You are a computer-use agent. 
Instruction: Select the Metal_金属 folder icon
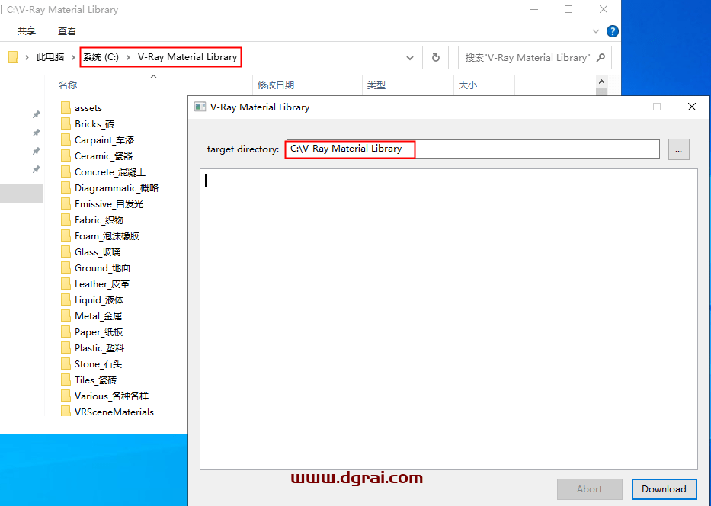[66, 316]
